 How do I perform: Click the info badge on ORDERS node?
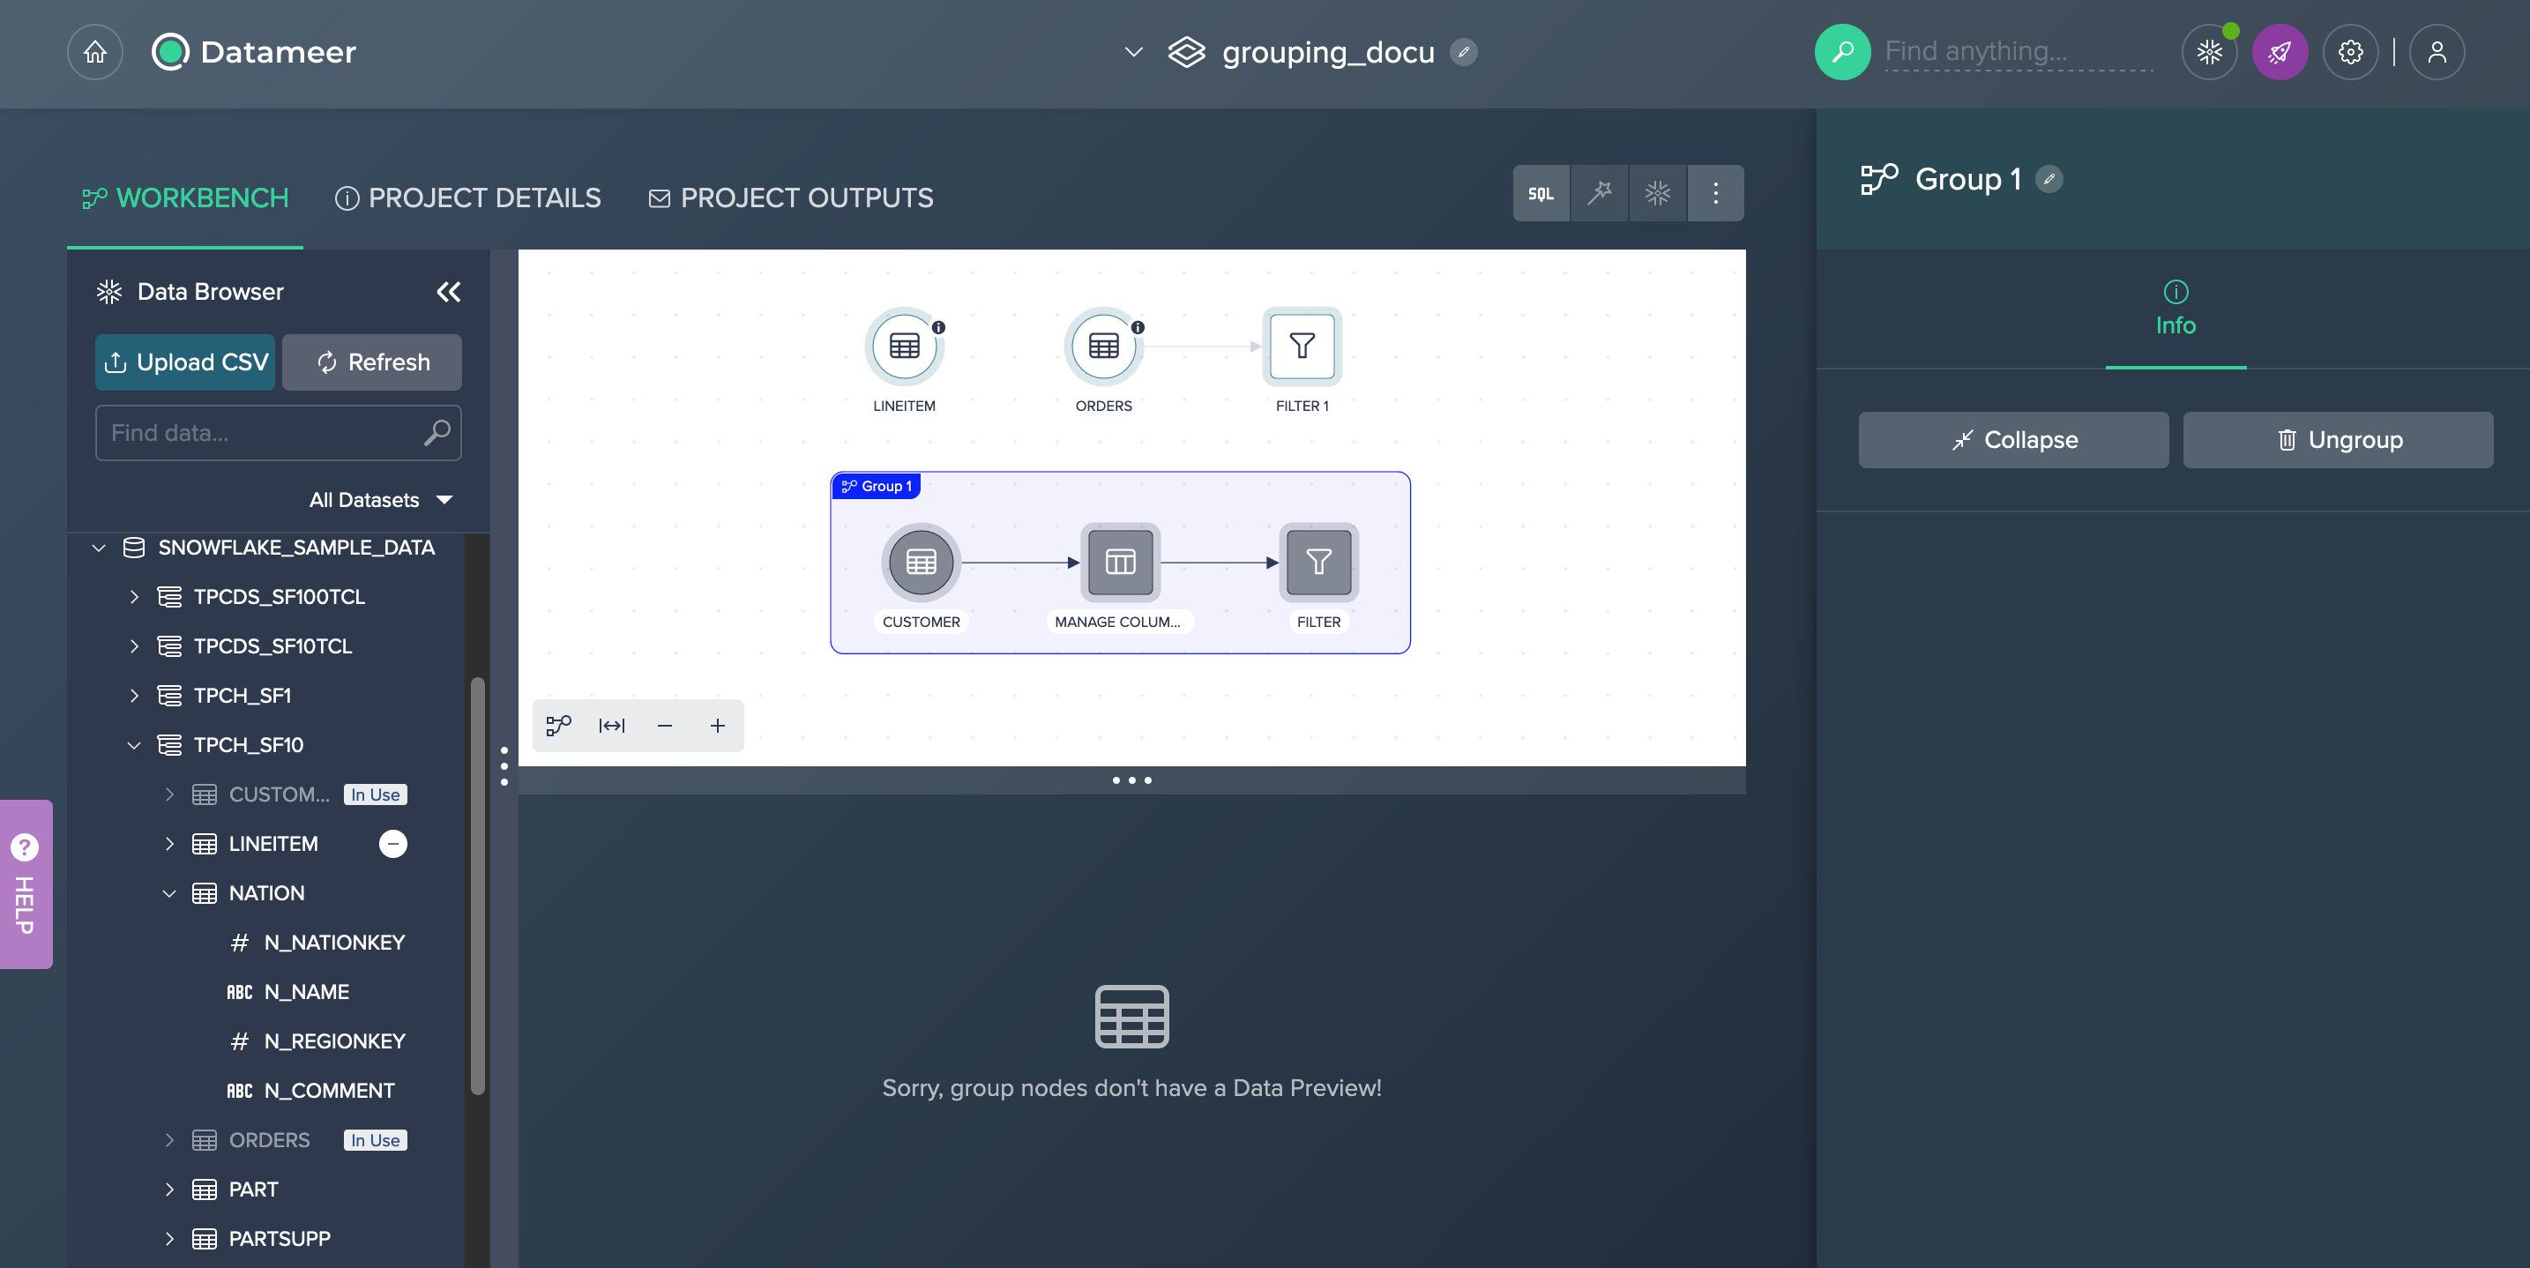[1138, 327]
